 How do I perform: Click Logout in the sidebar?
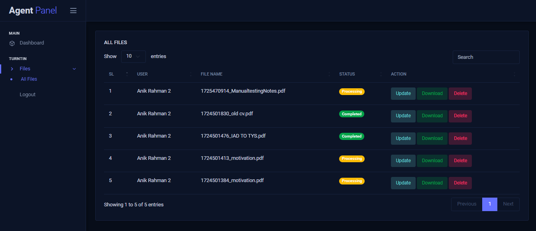(27, 95)
